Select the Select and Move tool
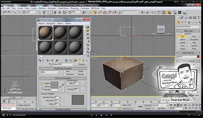203x118 pixels. click(x=60, y=12)
